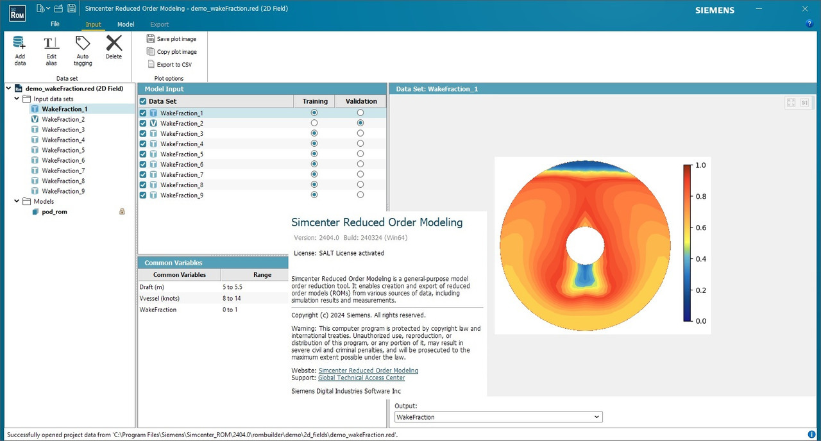This screenshot has height=441, width=821.
Task: Click the Validation column header
Action: pos(361,101)
